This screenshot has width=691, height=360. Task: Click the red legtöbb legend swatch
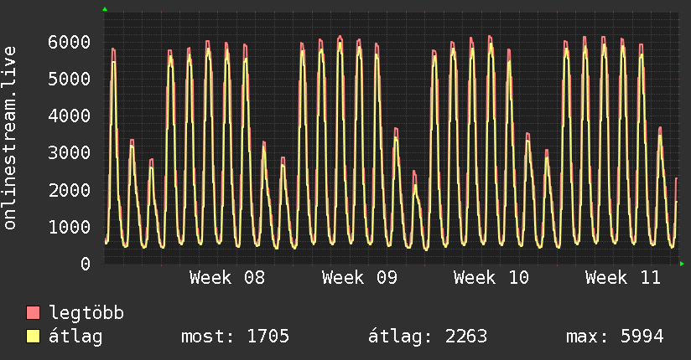click(34, 313)
